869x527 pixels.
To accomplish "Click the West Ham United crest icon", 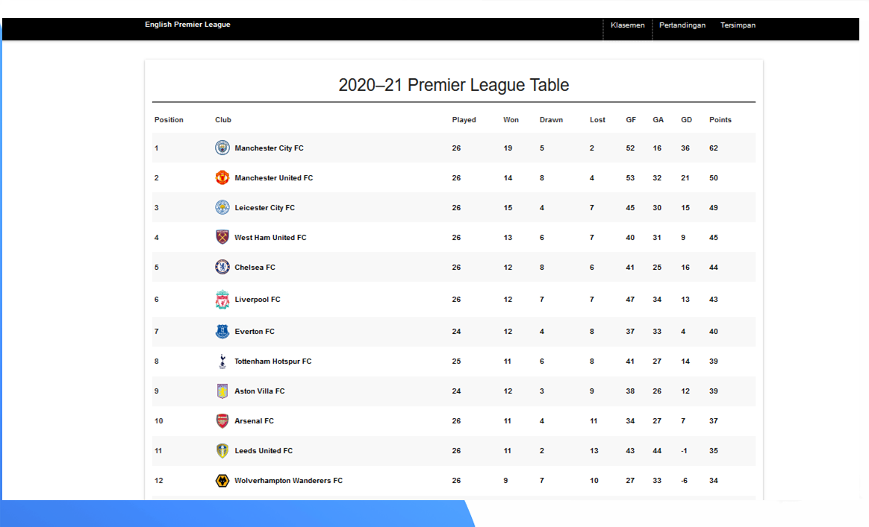I will (222, 237).
